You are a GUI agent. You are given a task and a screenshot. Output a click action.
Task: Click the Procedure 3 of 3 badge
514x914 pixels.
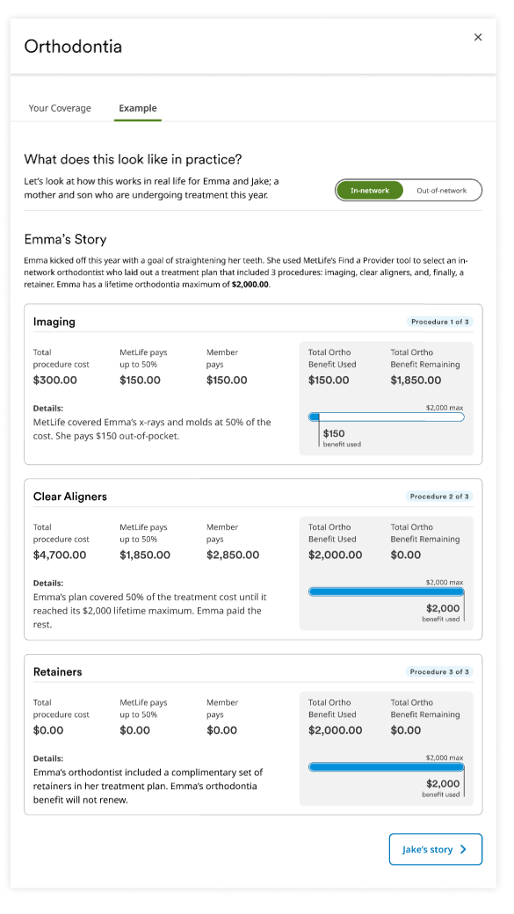coord(439,672)
